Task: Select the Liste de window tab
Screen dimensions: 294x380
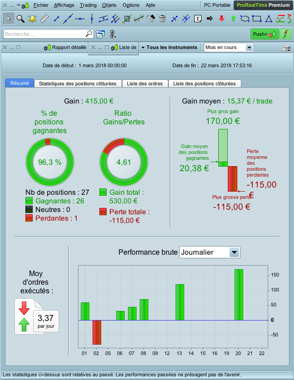Action: 124,48
